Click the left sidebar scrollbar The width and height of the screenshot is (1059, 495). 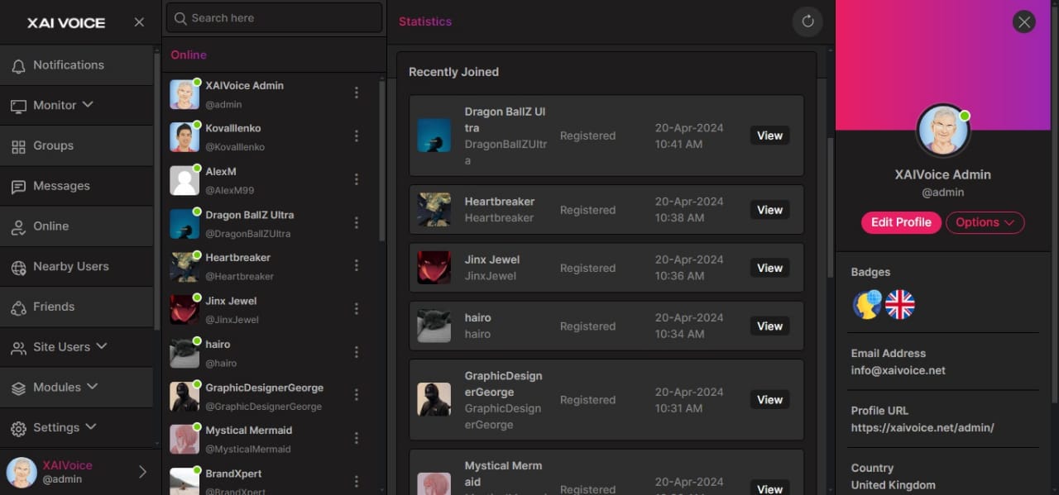click(156, 190)
